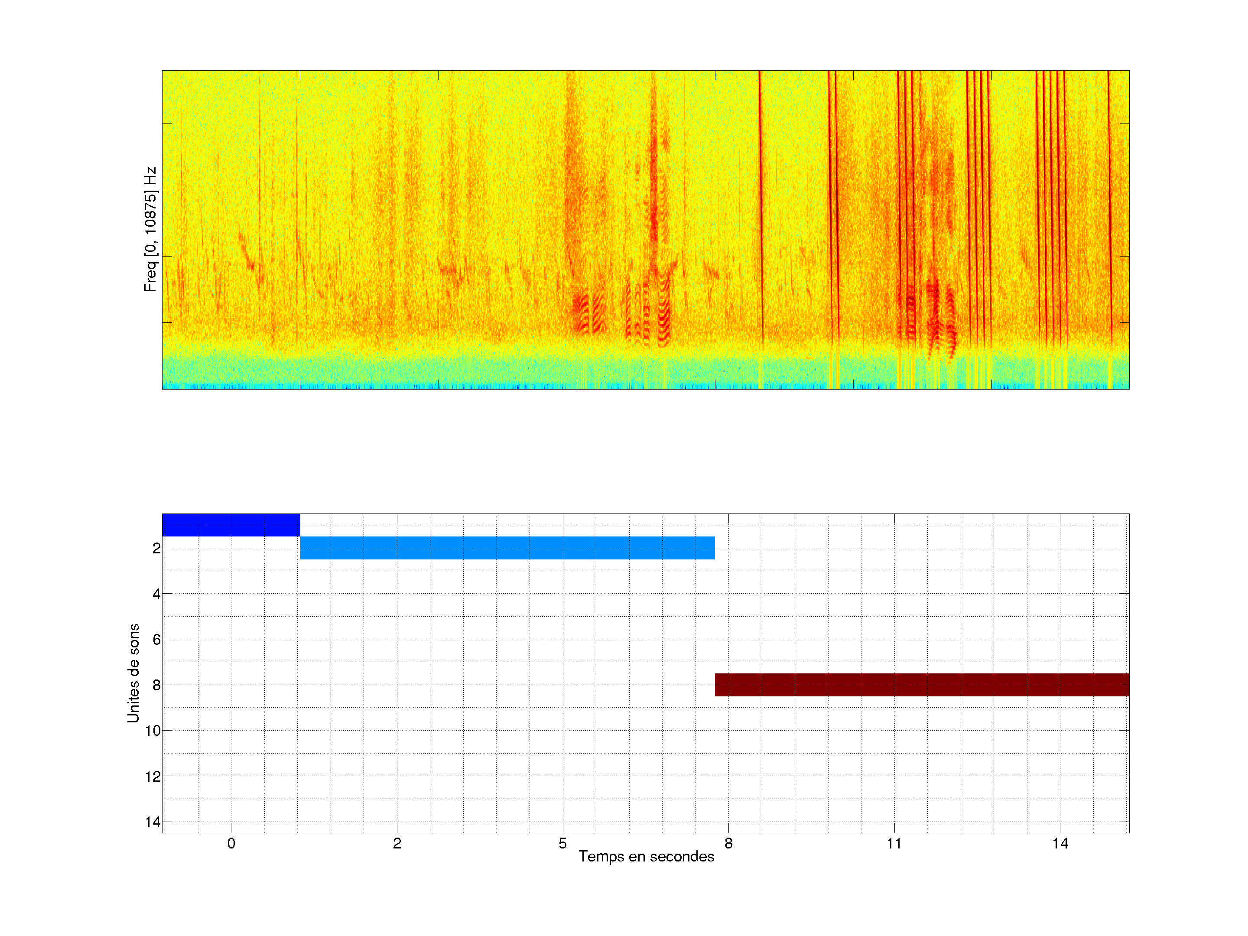Click the last red vertical line in spectrogram
Viewport: 1248px width, 936px height.
pos(1109,226)
